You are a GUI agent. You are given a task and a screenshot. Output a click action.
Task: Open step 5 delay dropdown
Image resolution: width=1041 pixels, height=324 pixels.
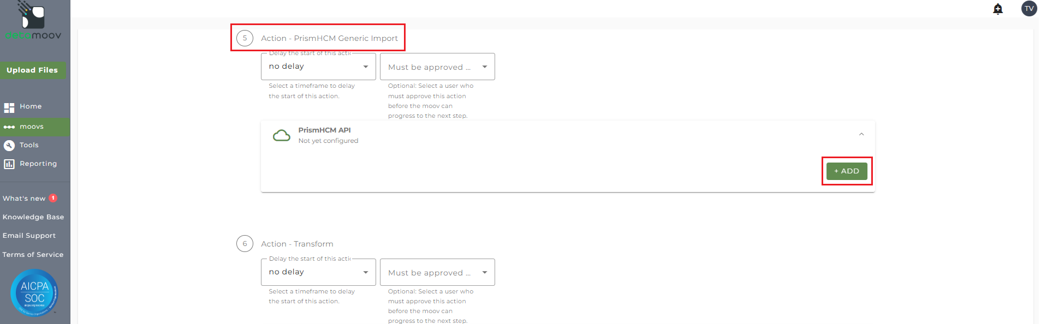[318, 67]
